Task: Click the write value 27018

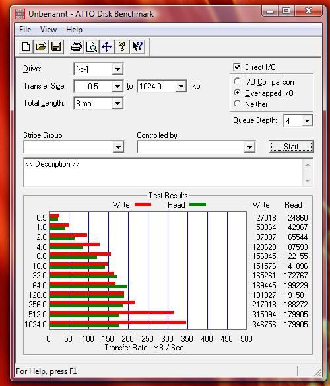Action: (x=266, y=218)
